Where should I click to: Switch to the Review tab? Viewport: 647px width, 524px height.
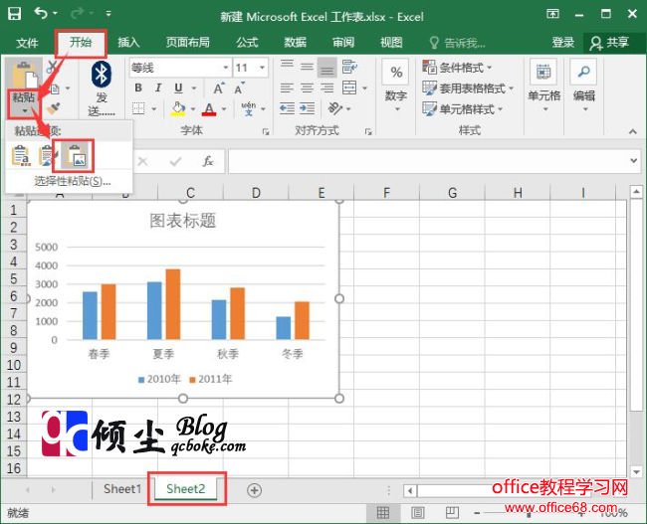coord(343,43)
